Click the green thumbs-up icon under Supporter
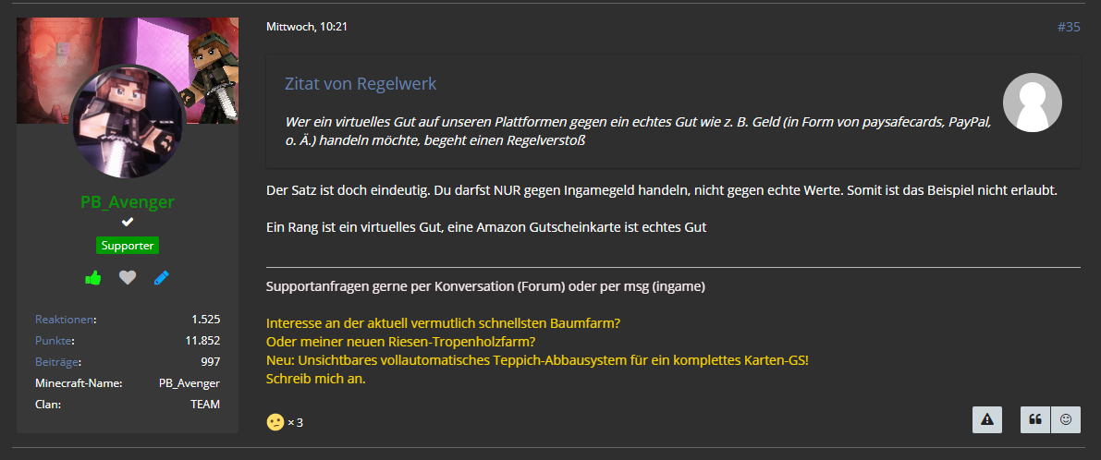Screen dimensions: 1101x460 (x=92, y=278)
